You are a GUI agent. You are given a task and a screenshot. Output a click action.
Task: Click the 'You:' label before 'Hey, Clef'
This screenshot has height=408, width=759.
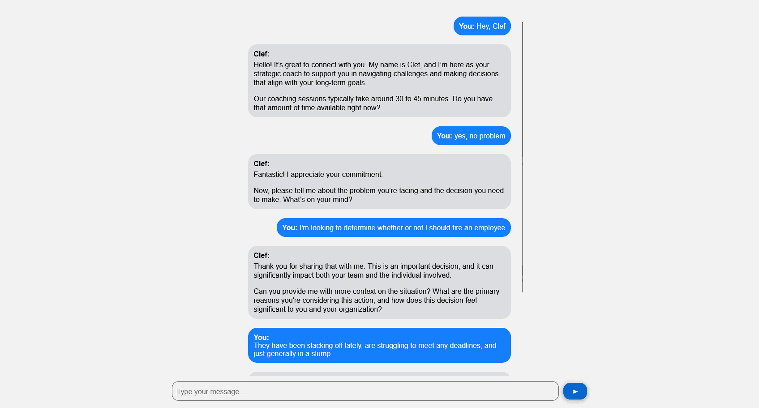click(x=466, y=26)
